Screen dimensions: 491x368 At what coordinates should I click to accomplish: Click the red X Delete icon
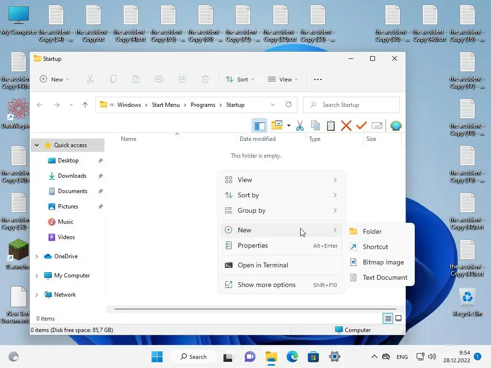click(346, 126)
